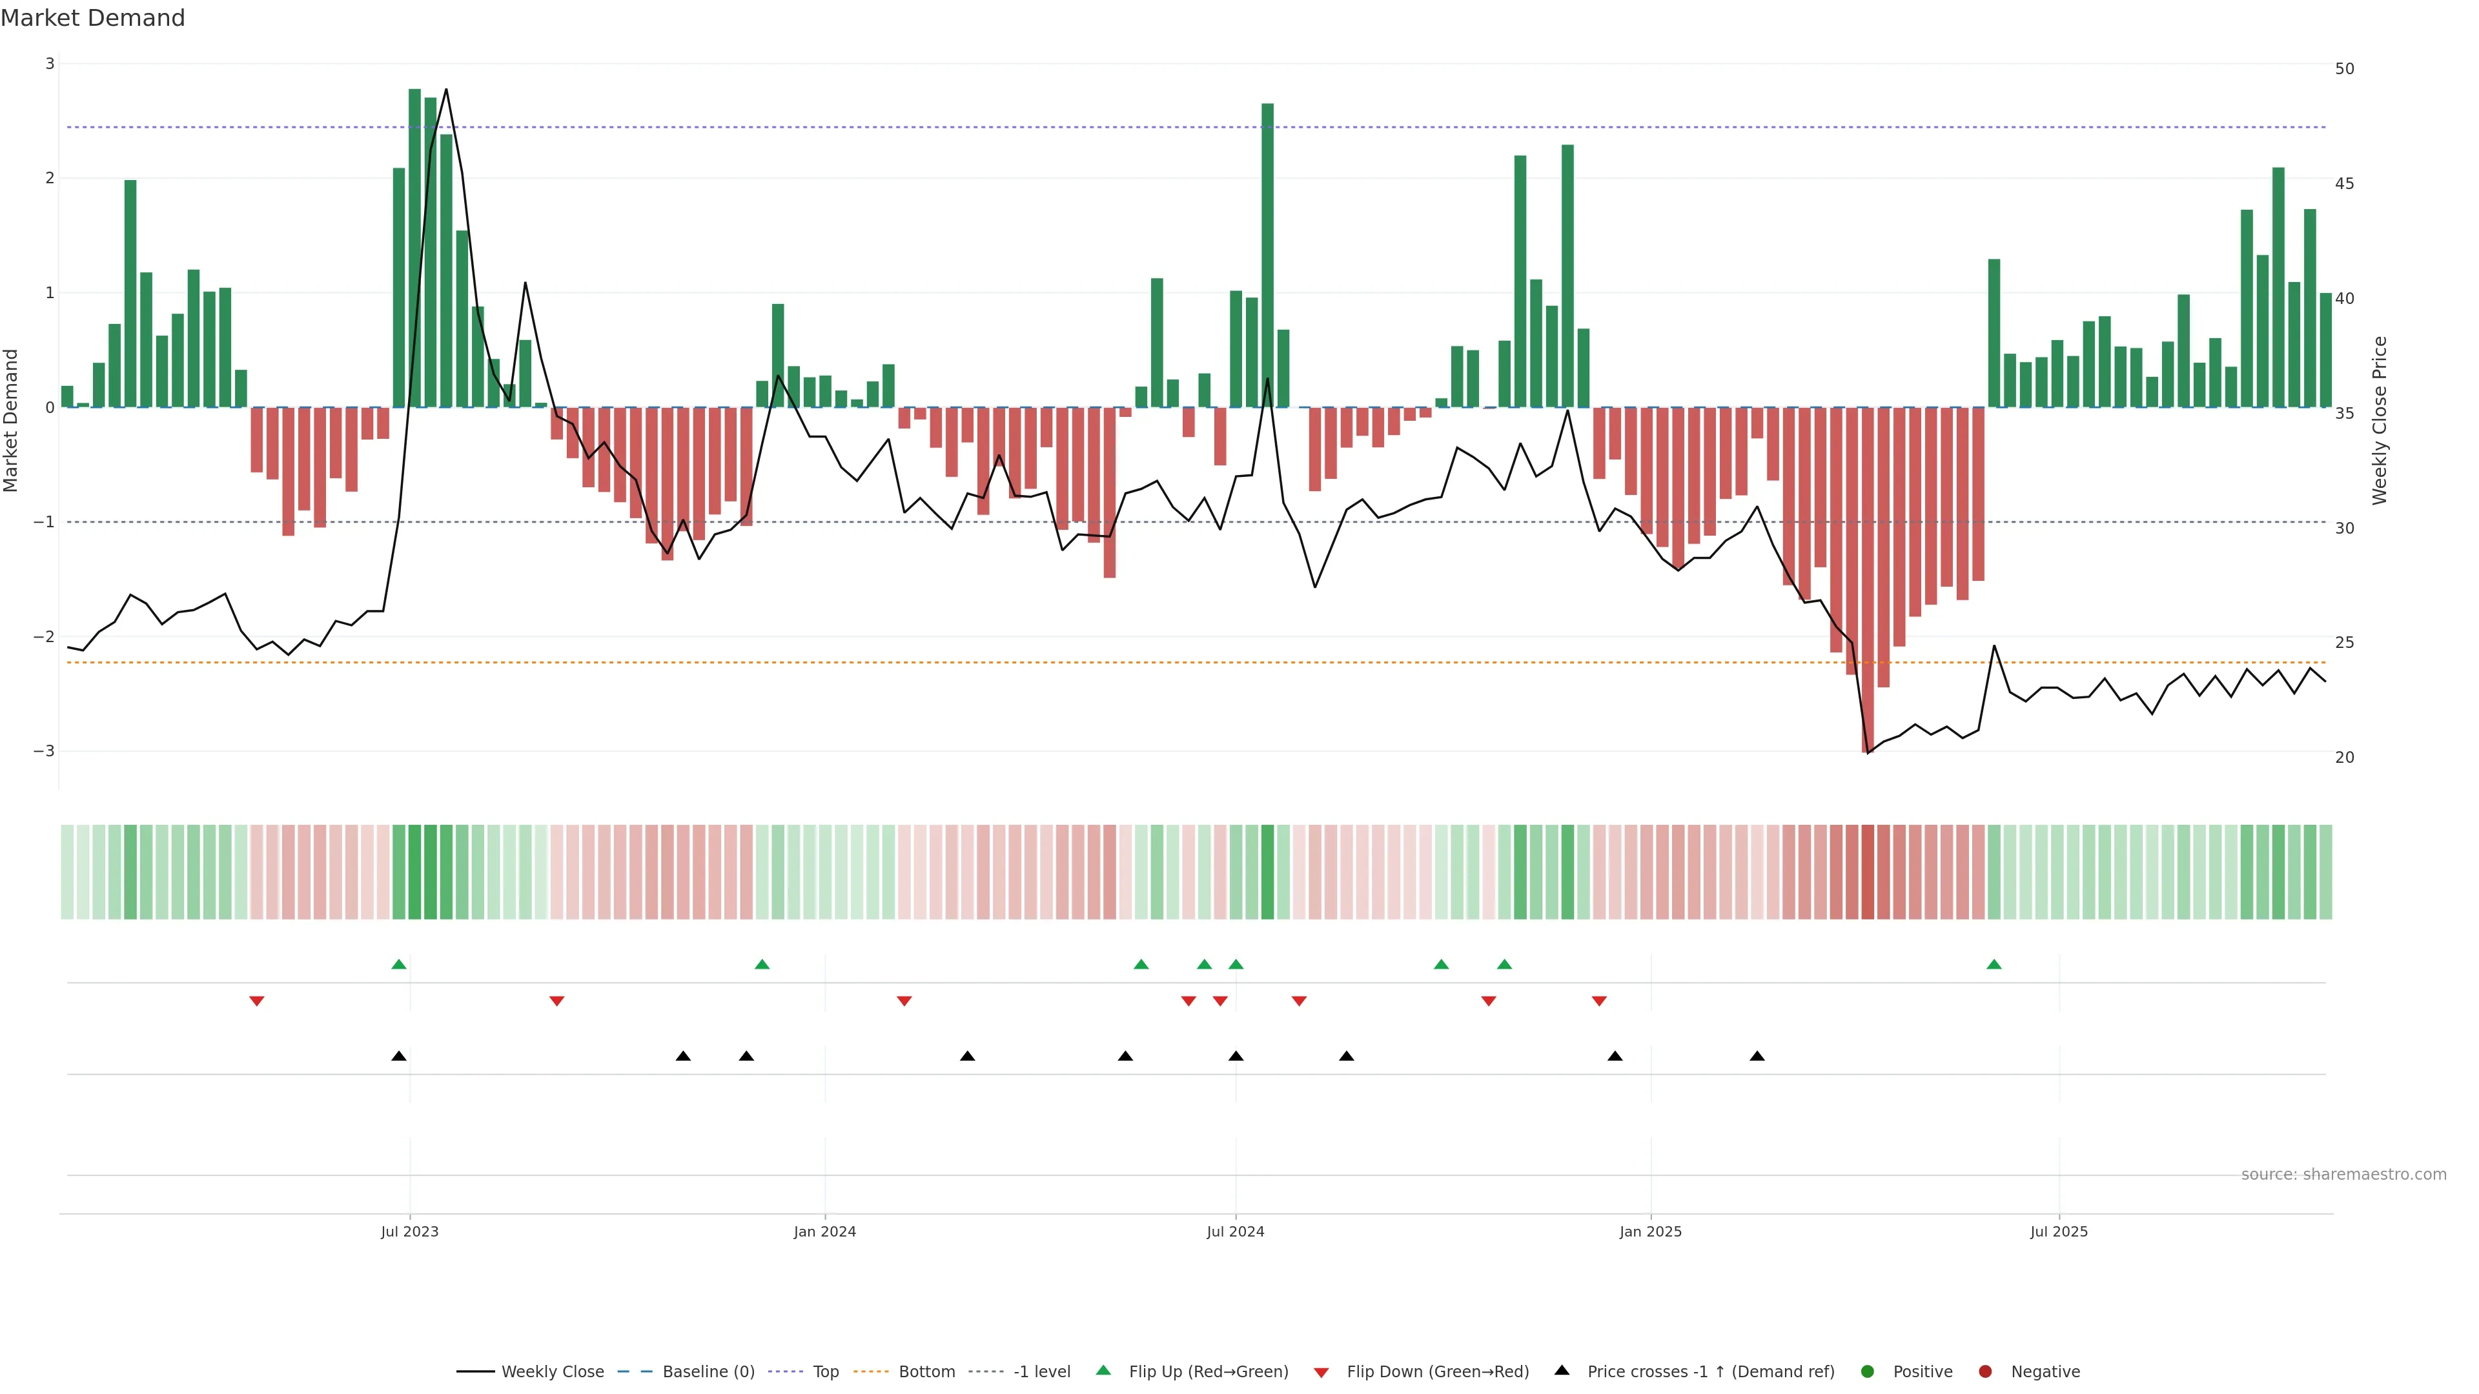Click the black cross marker at Jul 2024
Screen dimensions: 2479x1394
1236,1056
